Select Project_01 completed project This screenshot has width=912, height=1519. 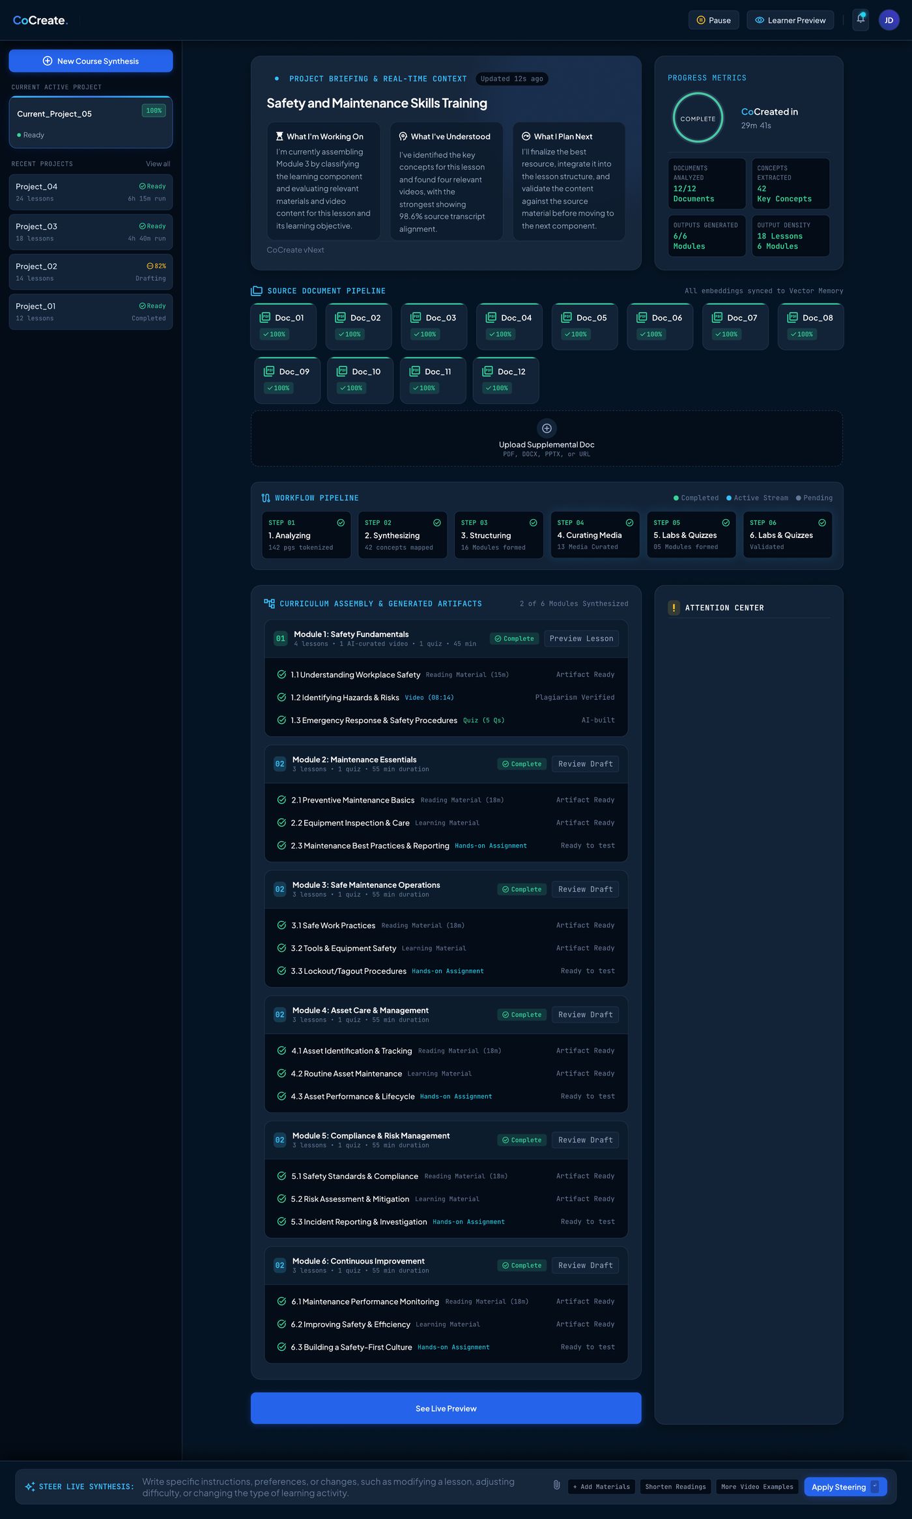(91, 311)
